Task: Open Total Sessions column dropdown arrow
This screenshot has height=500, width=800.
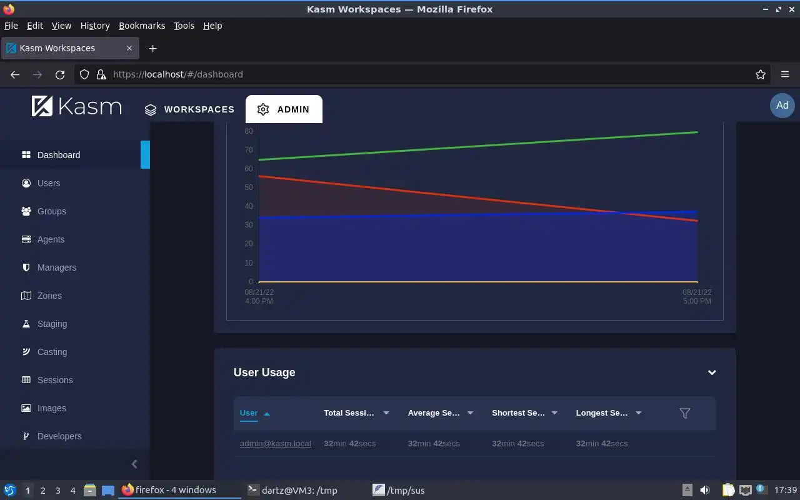Action: click(386, 413)
